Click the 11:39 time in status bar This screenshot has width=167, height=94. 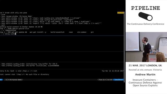coord(110,80)
